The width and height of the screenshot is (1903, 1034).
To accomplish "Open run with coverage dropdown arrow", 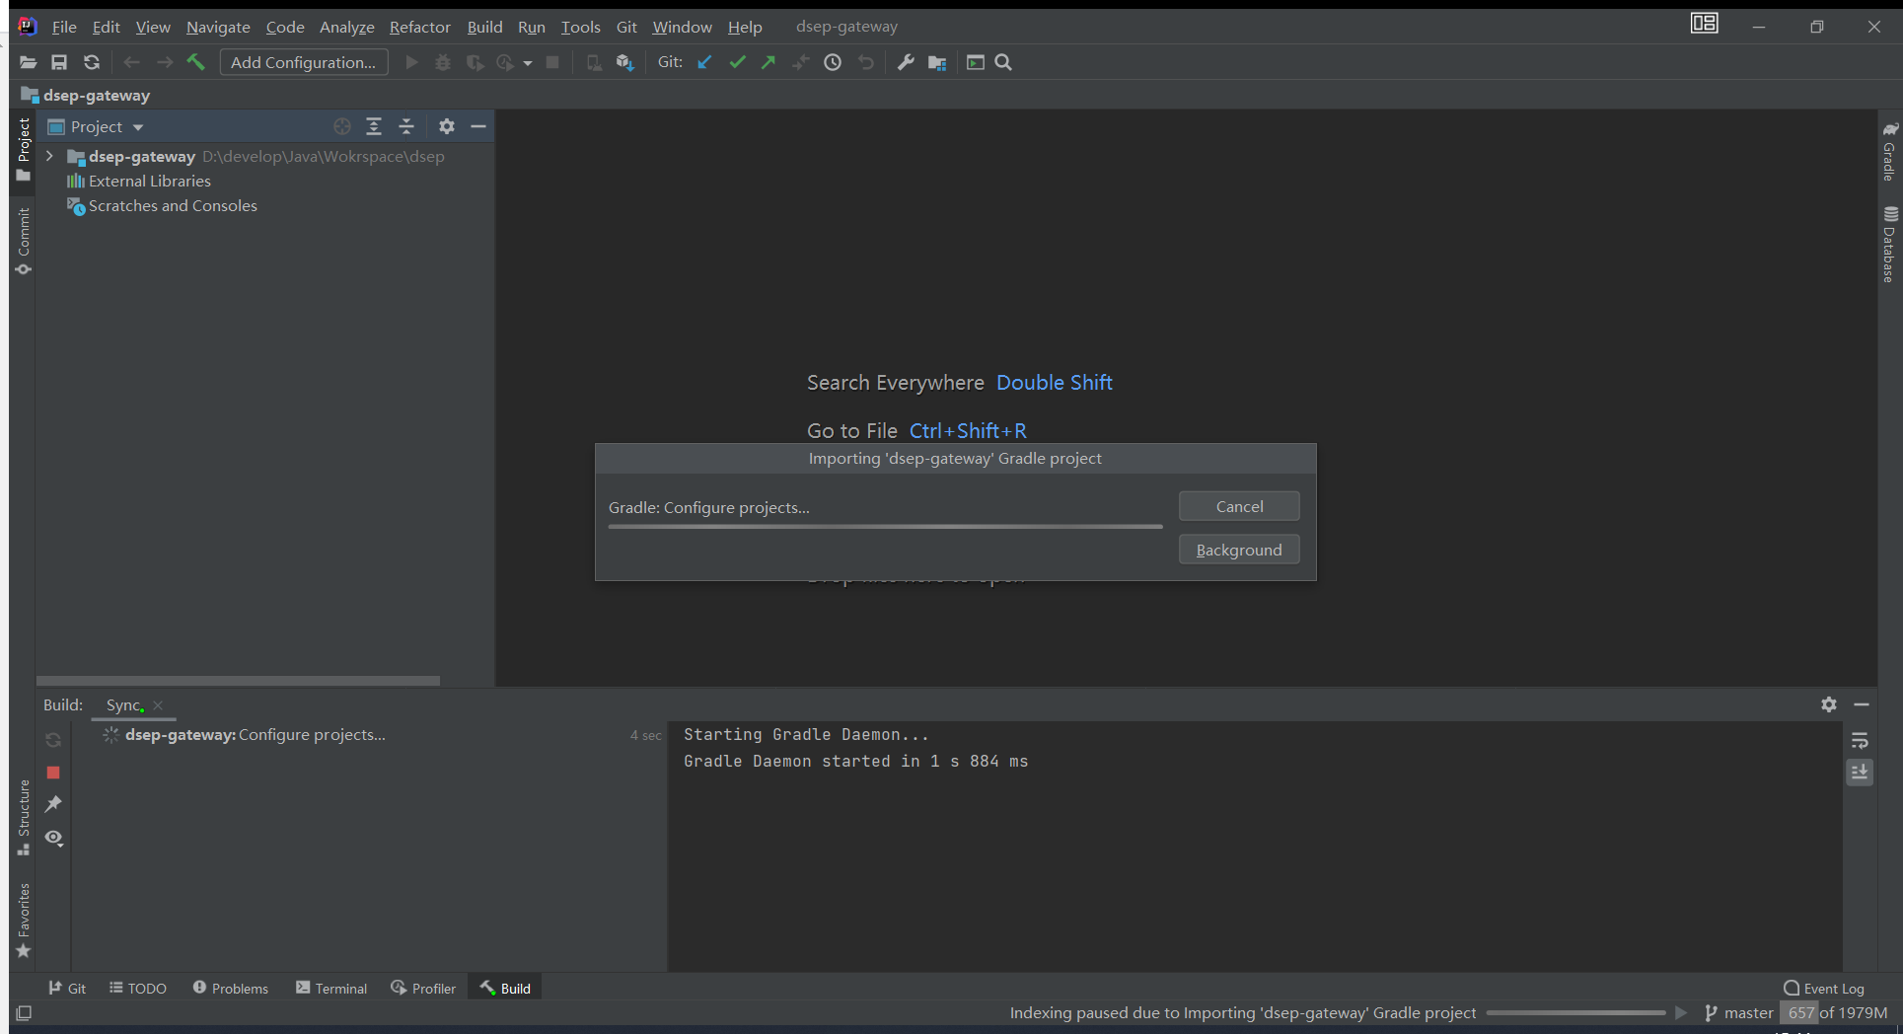I will click(528, 63).
